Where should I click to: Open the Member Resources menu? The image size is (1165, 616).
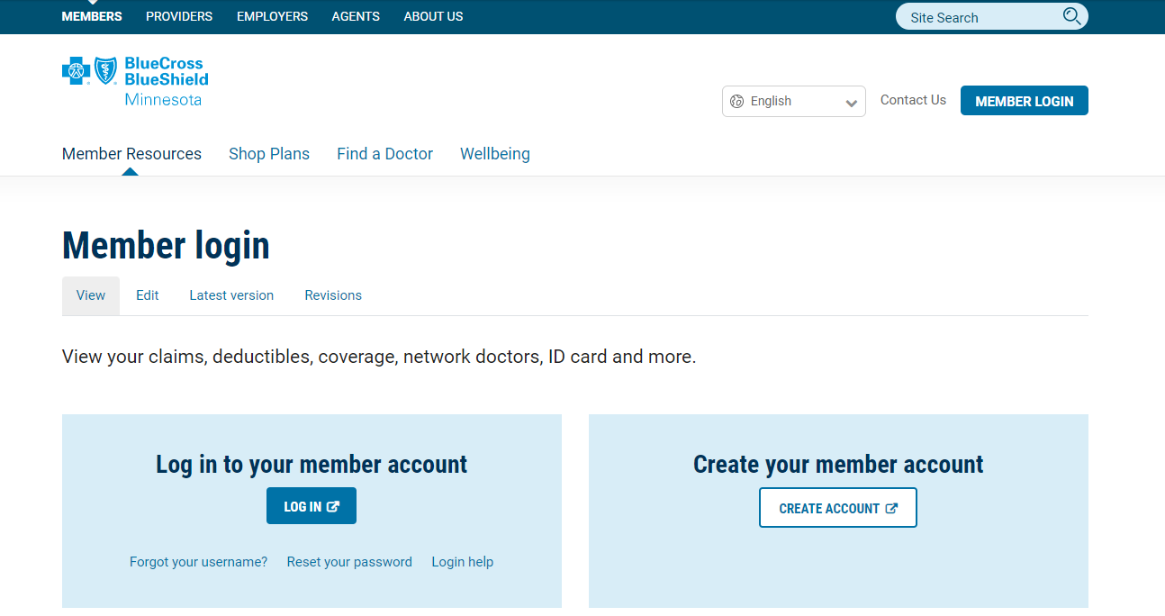click(x=131, y=154)
